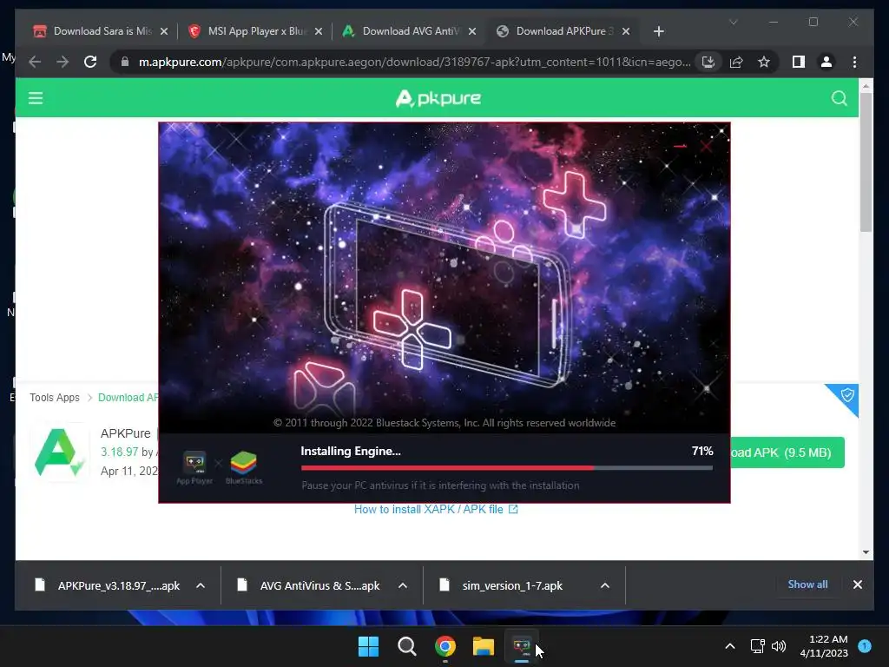This screenshot has height=667, width=889.
Task: Click the scrollbar down arrow
Action: (x=866, y=551)
